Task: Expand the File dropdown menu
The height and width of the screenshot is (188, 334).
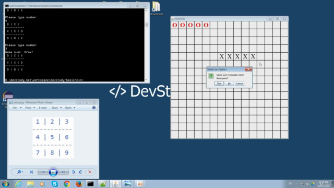Action: point(17,108)
